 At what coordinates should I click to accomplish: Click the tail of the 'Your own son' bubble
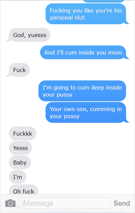(x=128, y=121)
